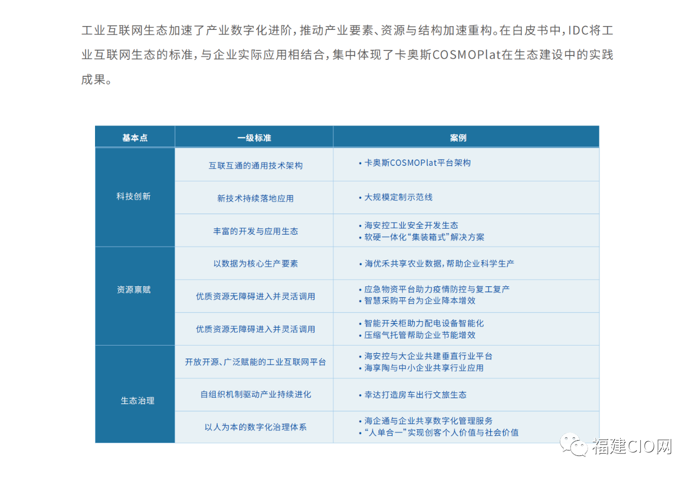Click 互联互通的通用技术架构 standard cell
The height and width of the screenshot is (477, 695).
pos(254,166)
